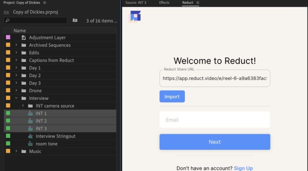Click the INT 1 sequence icon

pos(30,113)
